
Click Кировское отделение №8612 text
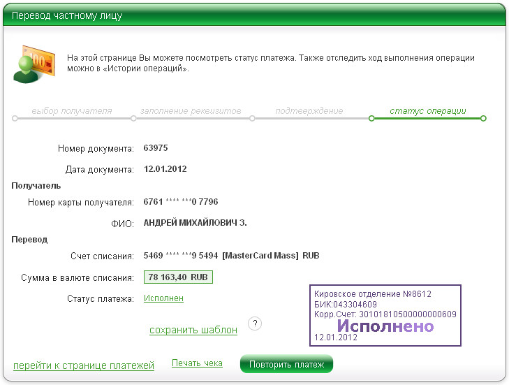pos(373,294)
